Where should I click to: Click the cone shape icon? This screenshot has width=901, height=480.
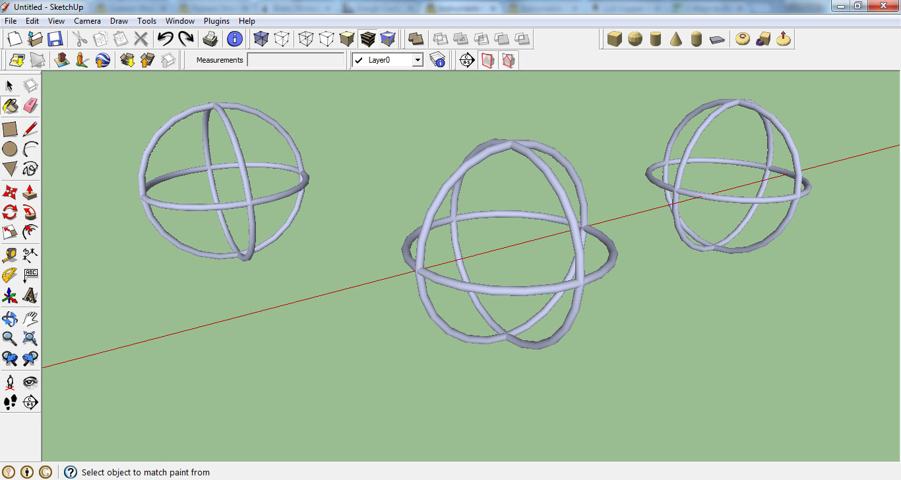(676, 39)
